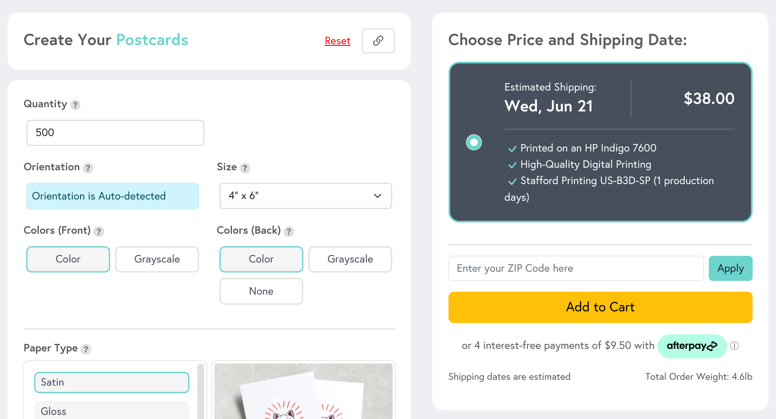This screenshot has height=419, width=776.
Task: Open the share link icon next to Reset
Action: click(x=378, y=41)
